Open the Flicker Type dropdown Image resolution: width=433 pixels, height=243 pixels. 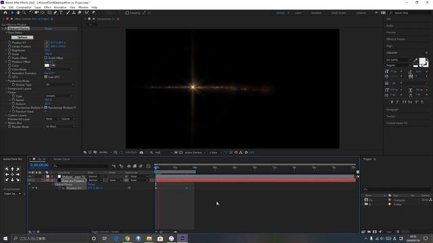pyautogui.click(x=59, y=96)
